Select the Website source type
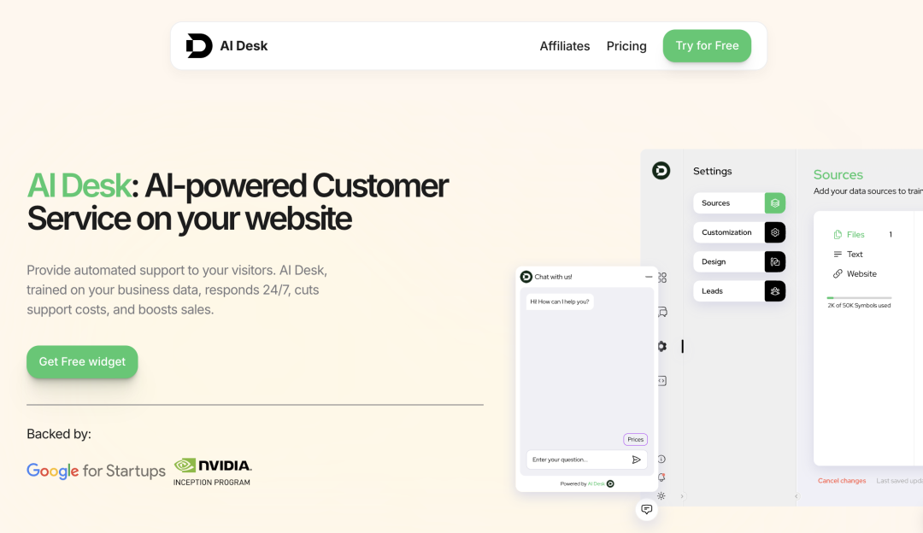The width and height of the screenshot is (923, 533). pos(855,273)
